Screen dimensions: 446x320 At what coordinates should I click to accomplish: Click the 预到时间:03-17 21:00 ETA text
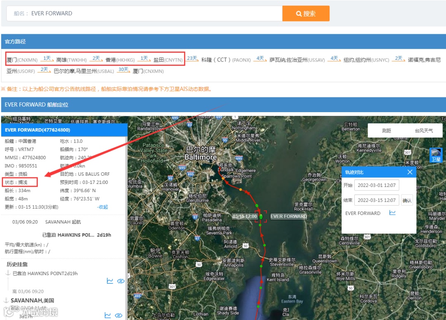(x=84, y=182)
